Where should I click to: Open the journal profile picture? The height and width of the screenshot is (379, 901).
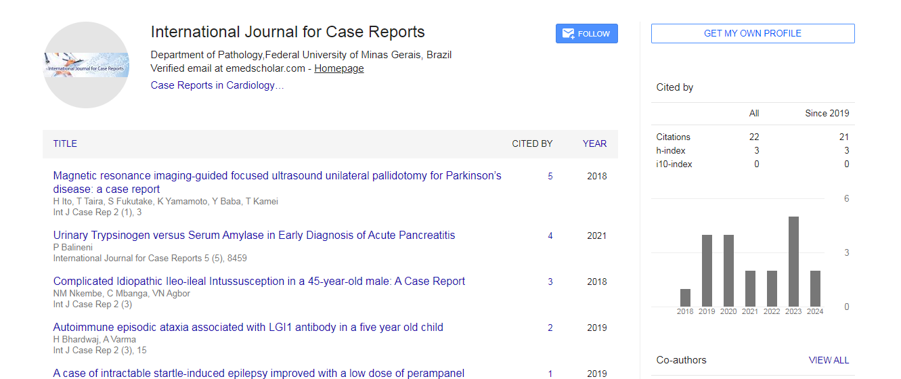coord(86,65)
